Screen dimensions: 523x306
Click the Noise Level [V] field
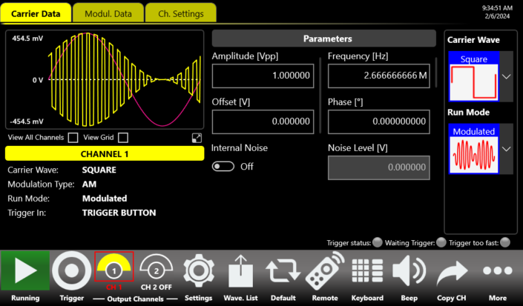pyautogui.click(x=378, y=167)
